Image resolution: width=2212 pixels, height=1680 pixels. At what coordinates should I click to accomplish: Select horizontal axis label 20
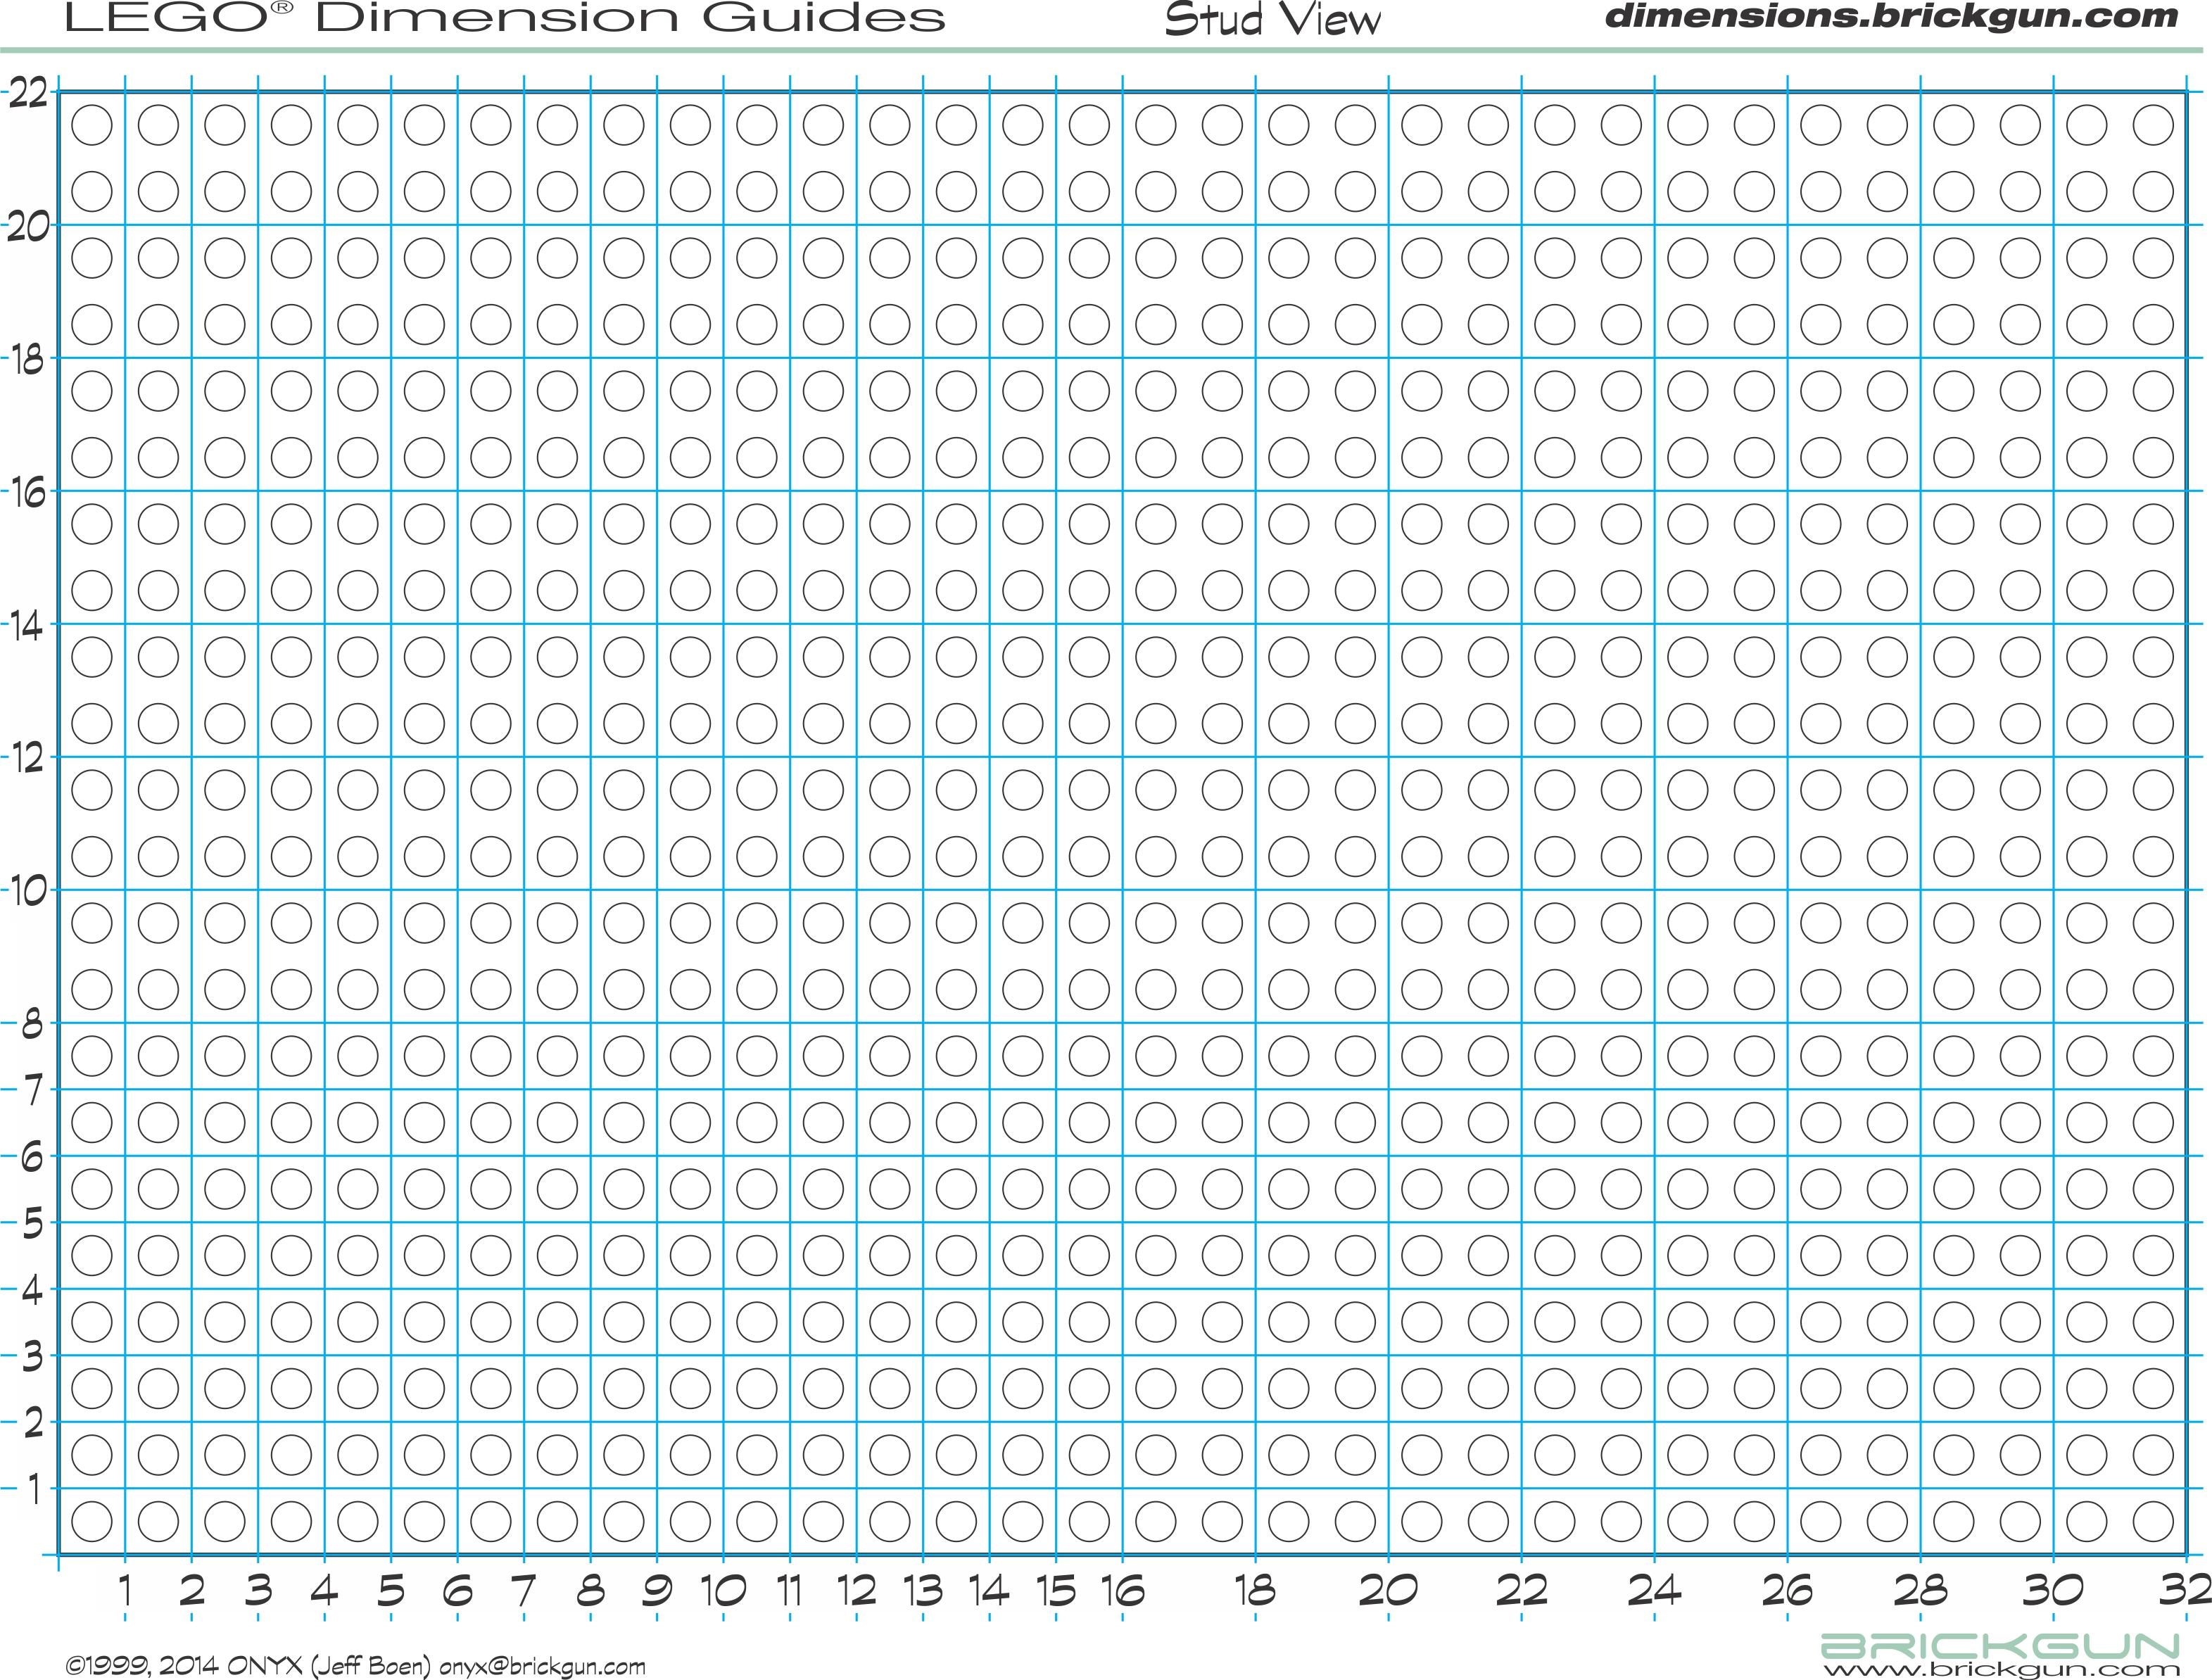pos(1388,1590)
